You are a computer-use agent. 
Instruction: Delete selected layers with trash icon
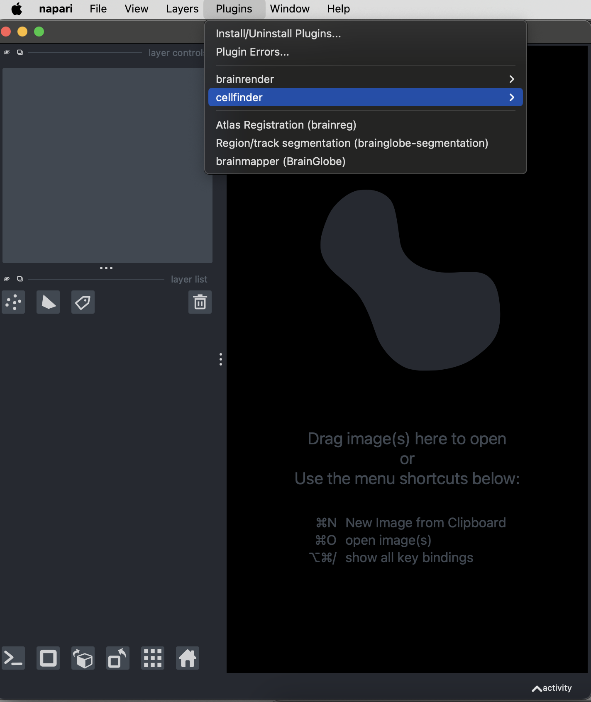pos(200,302)
